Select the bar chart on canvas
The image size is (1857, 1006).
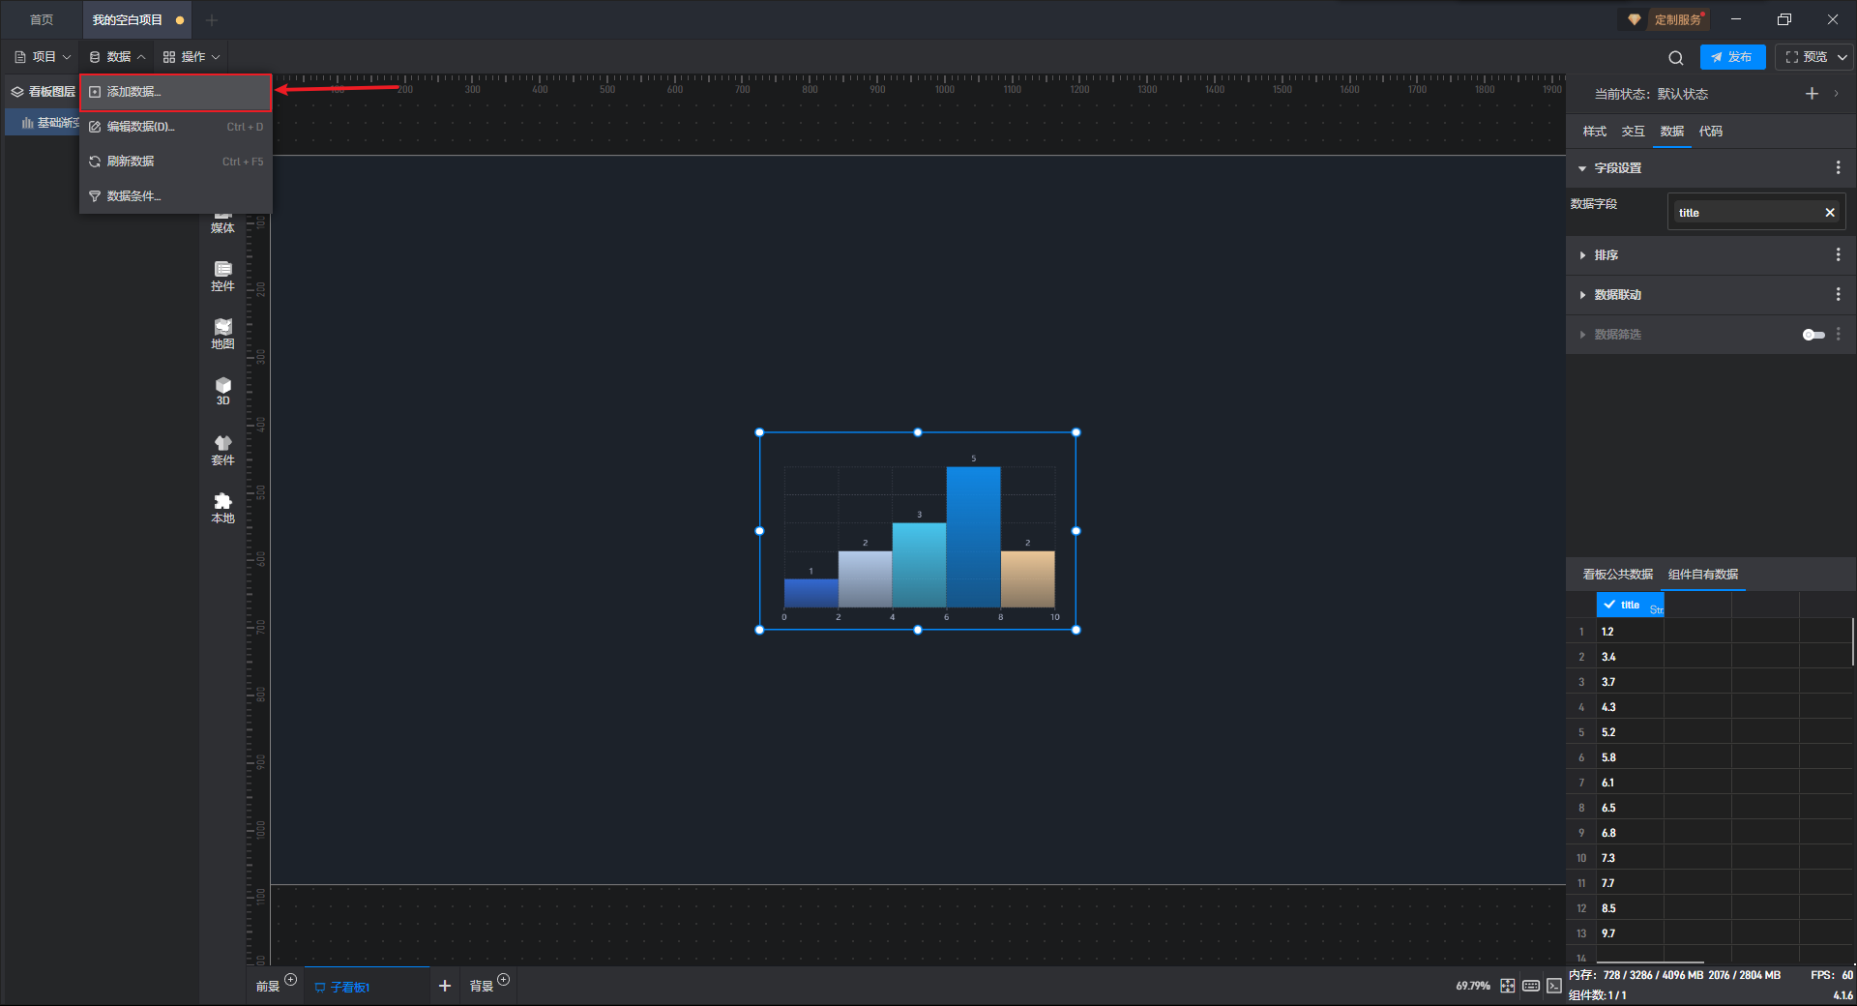tap(918, 531)
